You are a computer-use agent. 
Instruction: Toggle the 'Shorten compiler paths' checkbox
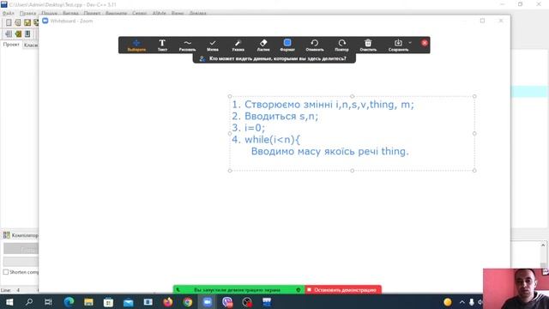click(6, 272)
